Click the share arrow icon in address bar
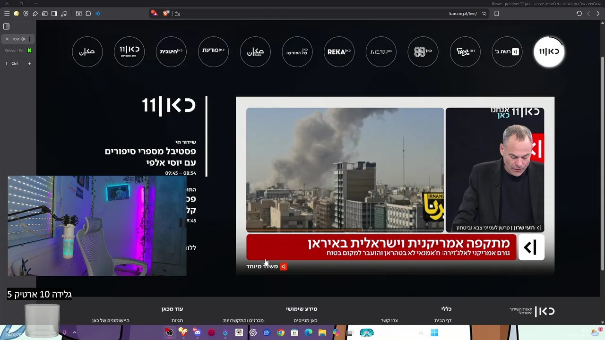Image resolution: width=605 pixels, height=340 pixels. (177, 14)
